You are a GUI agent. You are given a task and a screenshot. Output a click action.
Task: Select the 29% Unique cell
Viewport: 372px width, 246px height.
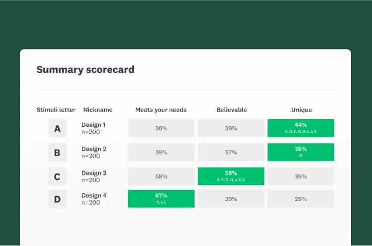(301, 199)
